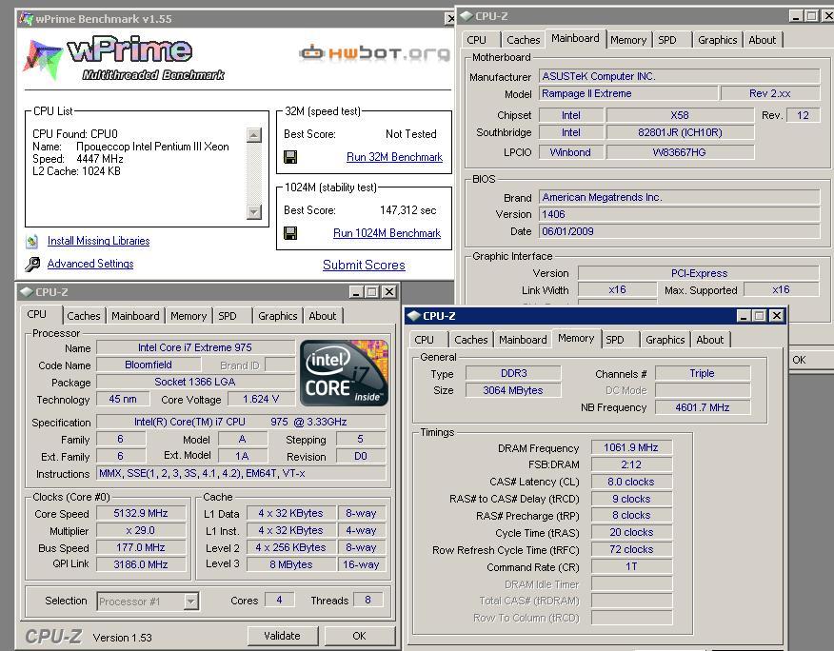The image size is (834, 651).
Task: Click the memory size value 3064 MBytes
Action: pos(513,390)
